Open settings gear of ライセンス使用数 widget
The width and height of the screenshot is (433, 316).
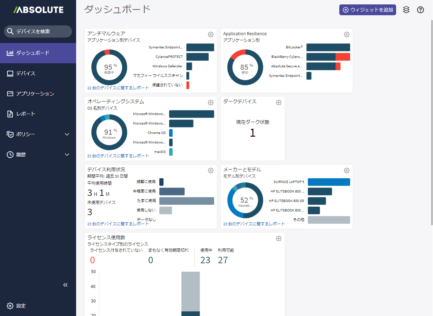[279, 239]
